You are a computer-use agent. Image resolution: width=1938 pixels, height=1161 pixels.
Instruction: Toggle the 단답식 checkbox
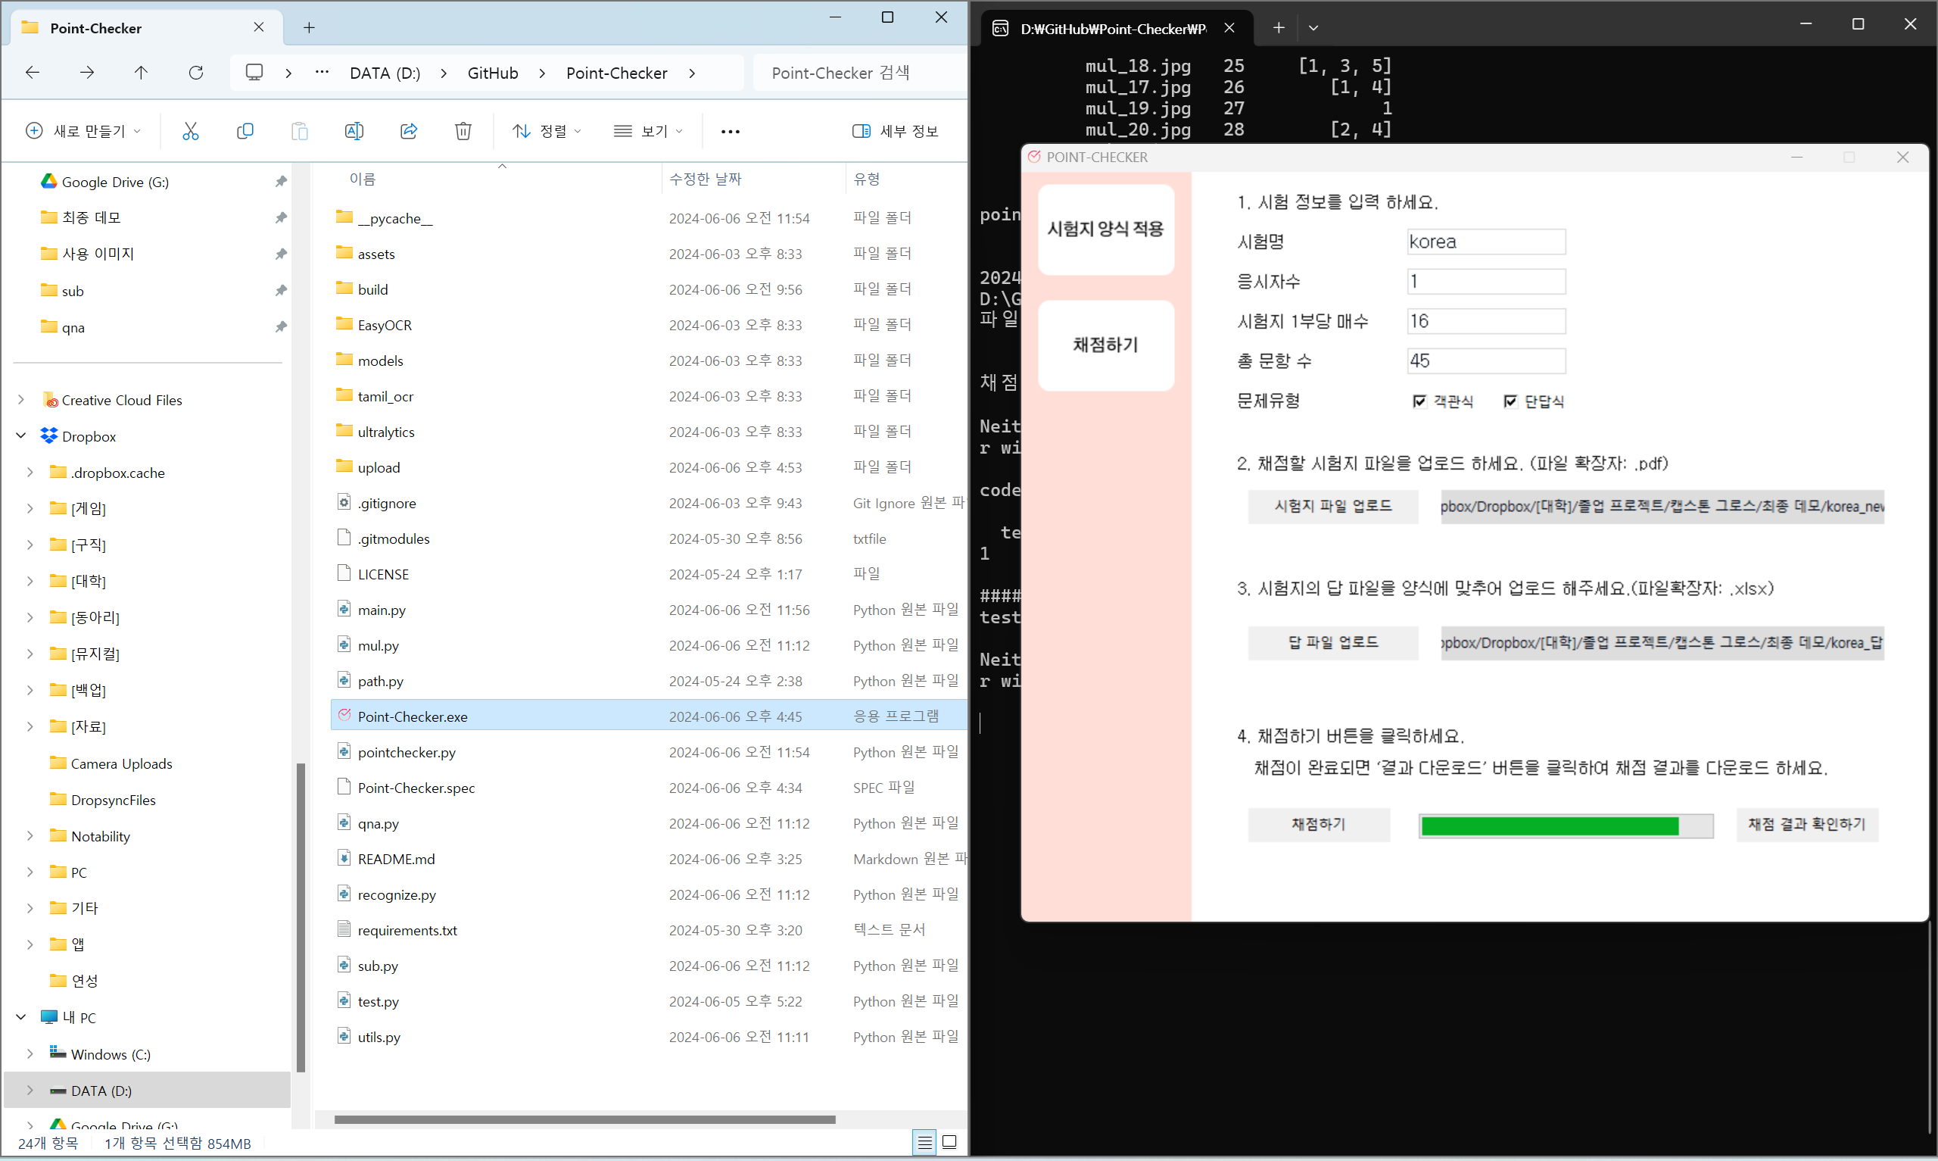point(1510,401)
